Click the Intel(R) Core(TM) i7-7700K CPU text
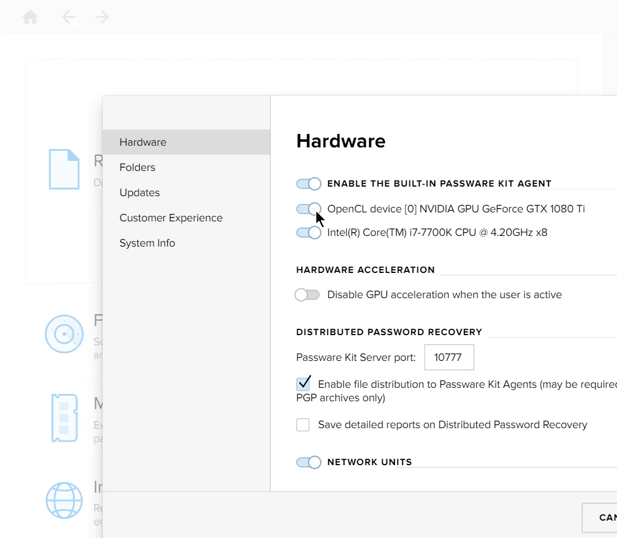The image size is (617, 538). pos(437,233)
